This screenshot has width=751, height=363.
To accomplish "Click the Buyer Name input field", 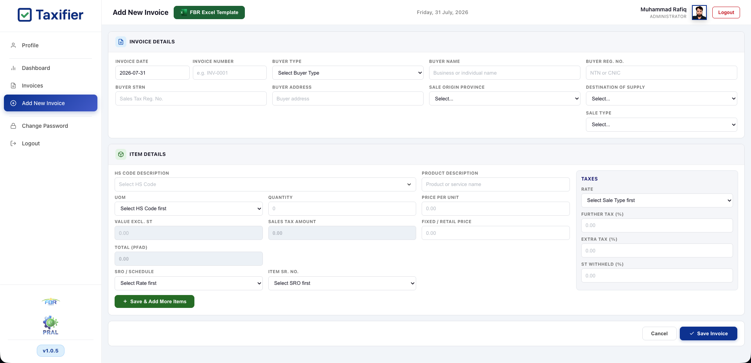I will tap(505, 73).
